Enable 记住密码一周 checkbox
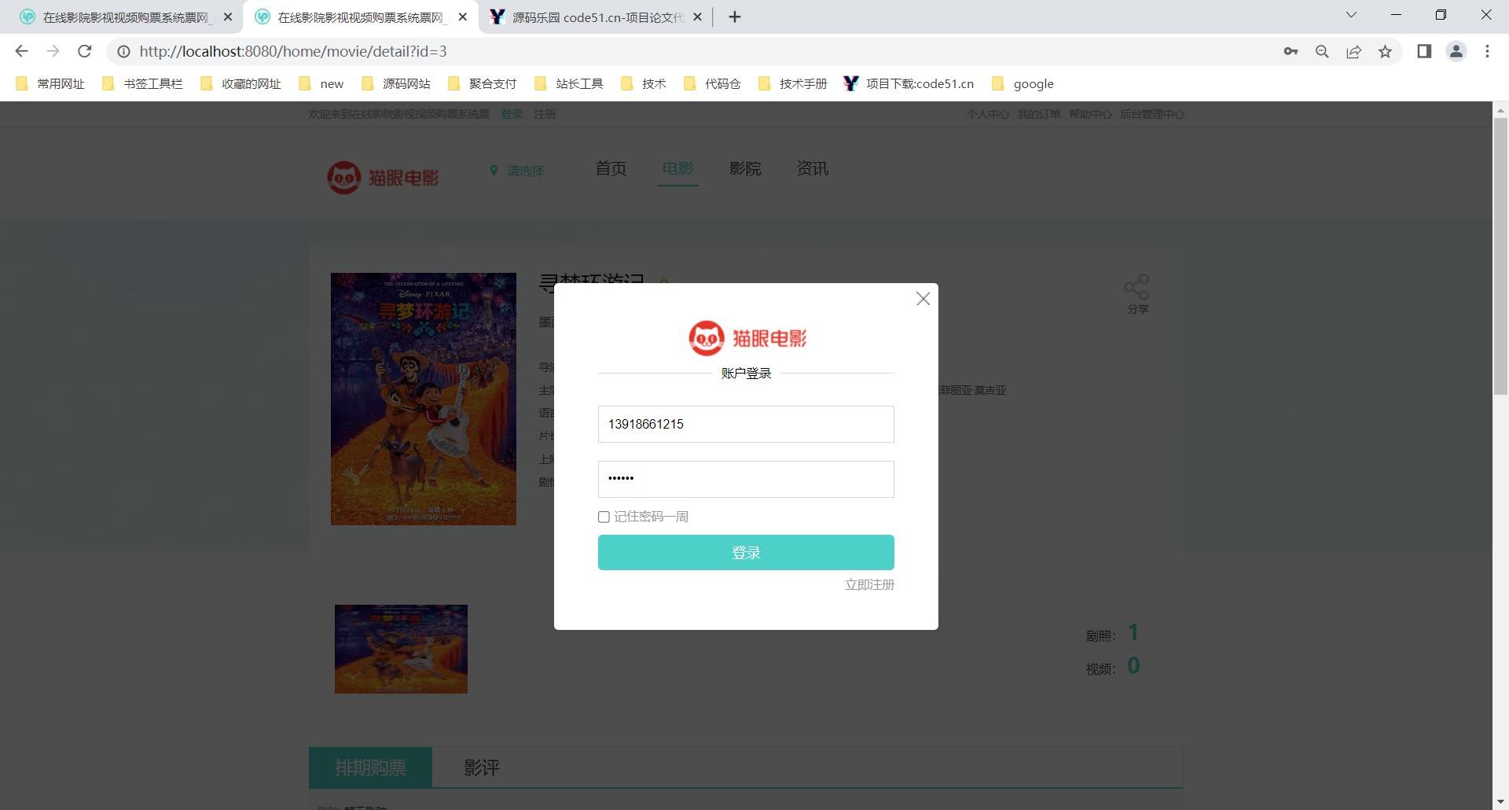Screen dimensions: 1509x810 [604, 517]
